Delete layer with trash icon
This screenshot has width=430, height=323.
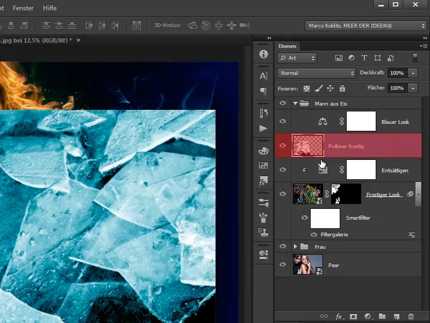[x=411, y=317]
